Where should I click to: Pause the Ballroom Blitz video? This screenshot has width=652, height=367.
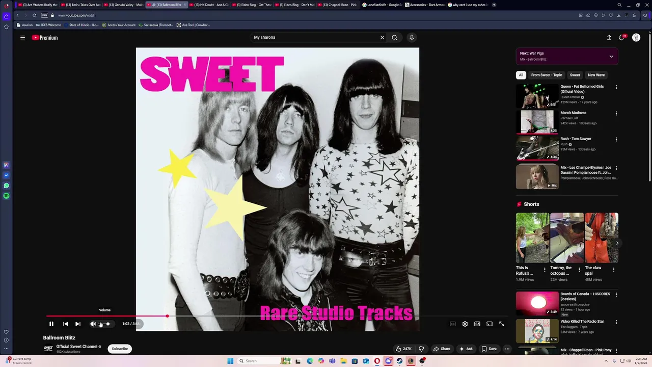coord(51,324)
